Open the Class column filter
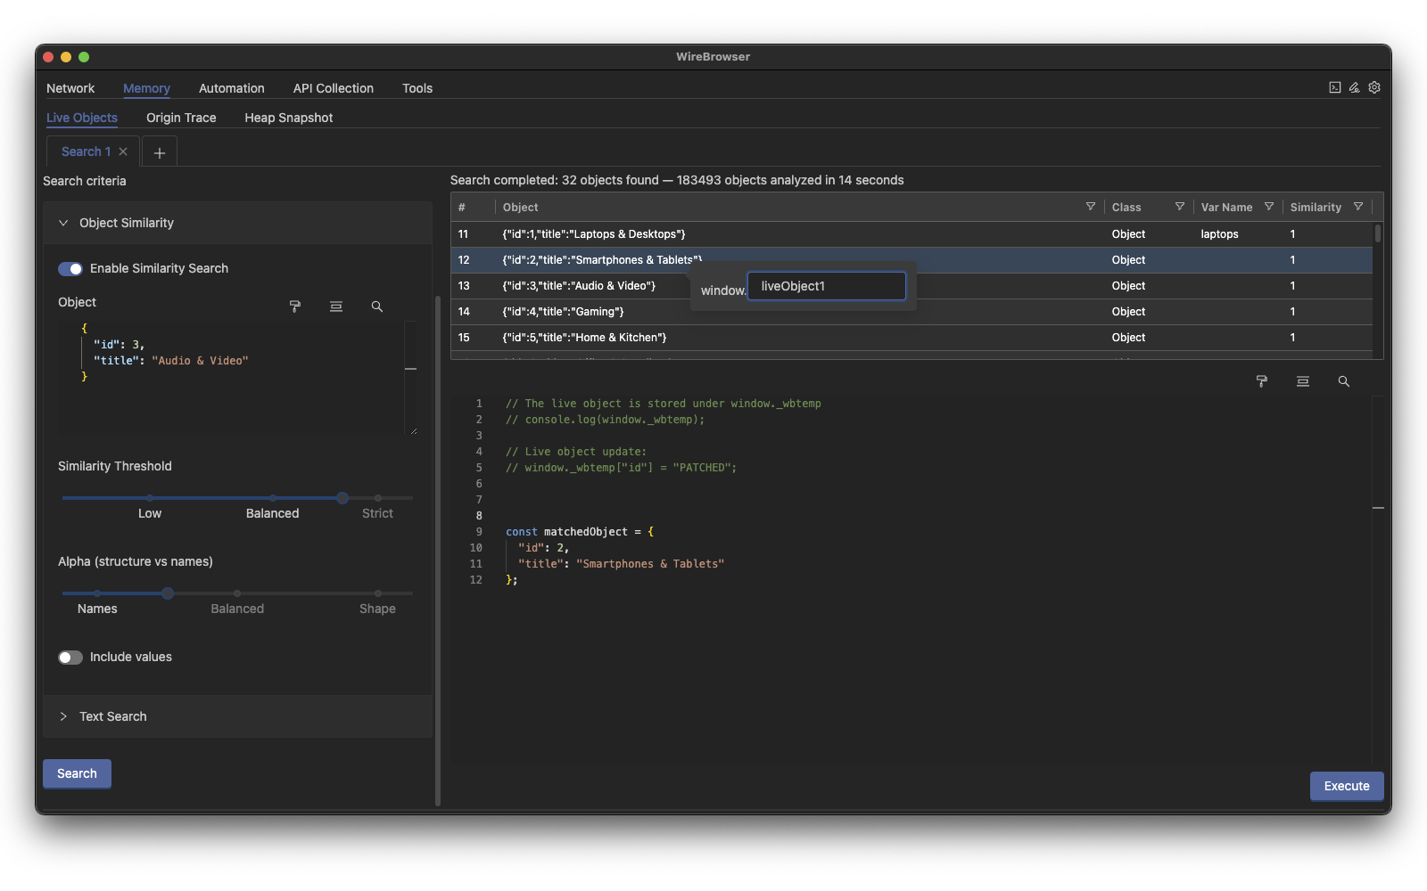This screenshot has height=891, width=1427. click(x=1180, y=207)
